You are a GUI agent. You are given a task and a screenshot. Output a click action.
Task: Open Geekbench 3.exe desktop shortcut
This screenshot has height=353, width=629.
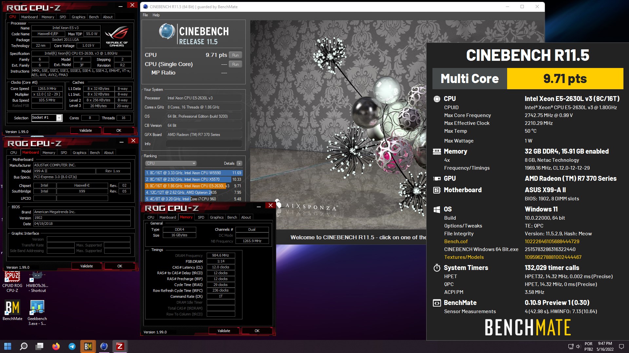37,313
